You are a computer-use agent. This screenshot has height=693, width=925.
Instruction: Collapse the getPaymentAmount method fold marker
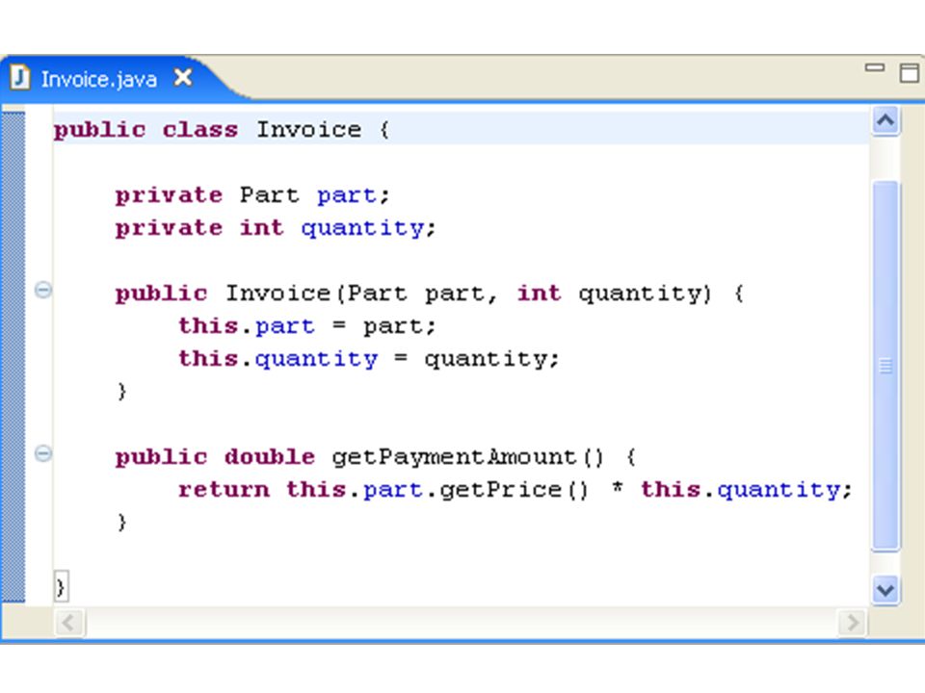click(x=43, y=453)
